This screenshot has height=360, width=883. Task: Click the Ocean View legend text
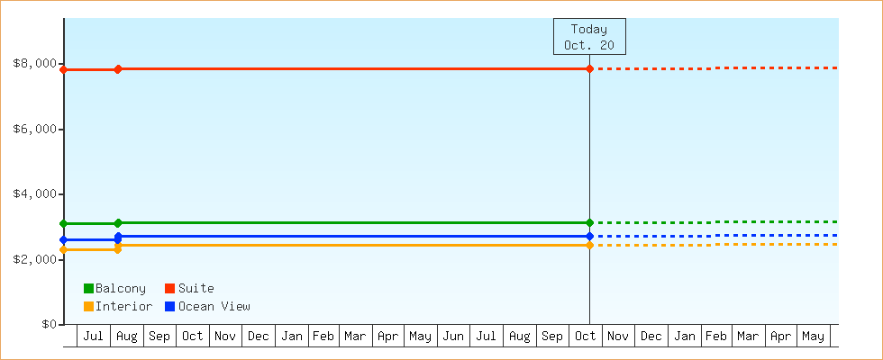click(214, 307)
